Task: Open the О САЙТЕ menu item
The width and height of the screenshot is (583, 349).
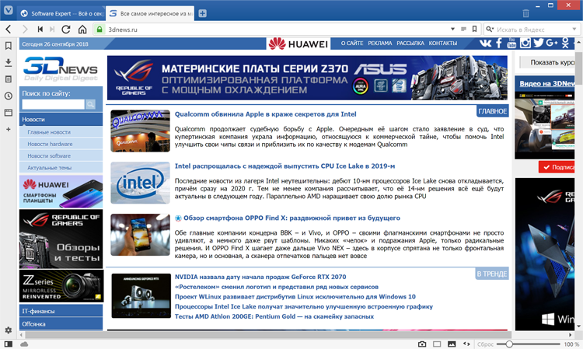Action: tap(352, 43)
